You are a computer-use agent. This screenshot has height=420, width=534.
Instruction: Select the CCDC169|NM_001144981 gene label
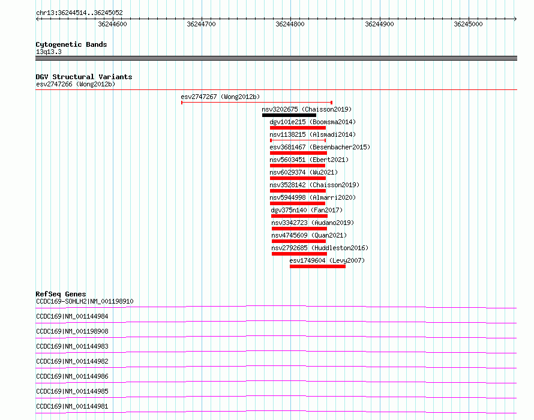[72, 406]
